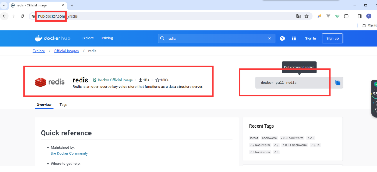Clear the redis search box text
The height and width of the screenshot is (172, 377).
pos(269,38)
